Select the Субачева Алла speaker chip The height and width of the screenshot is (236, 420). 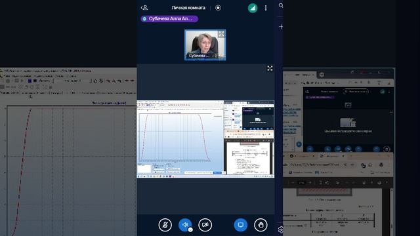click(x=169, y=19)
